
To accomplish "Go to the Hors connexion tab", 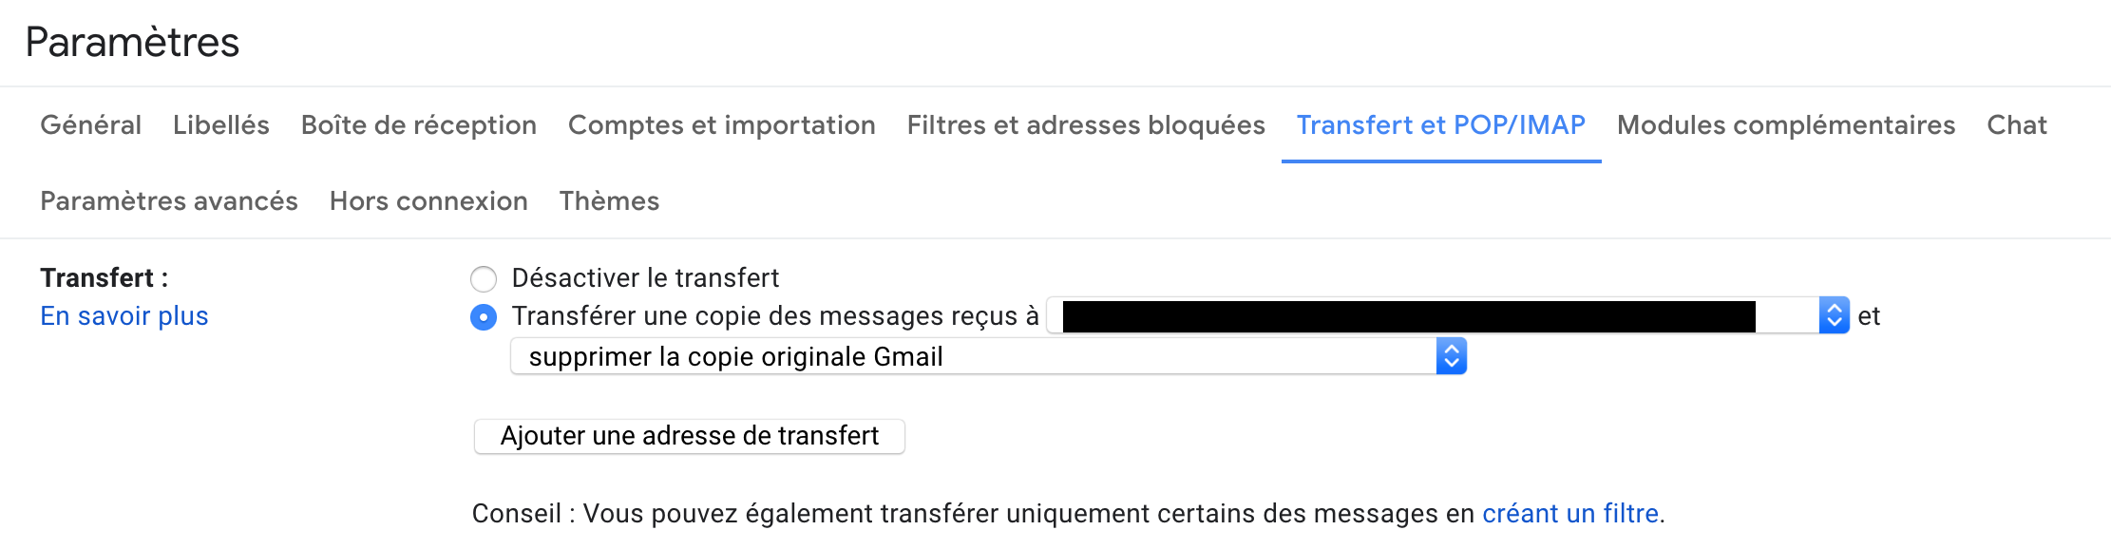I will (x=428, y=200).
